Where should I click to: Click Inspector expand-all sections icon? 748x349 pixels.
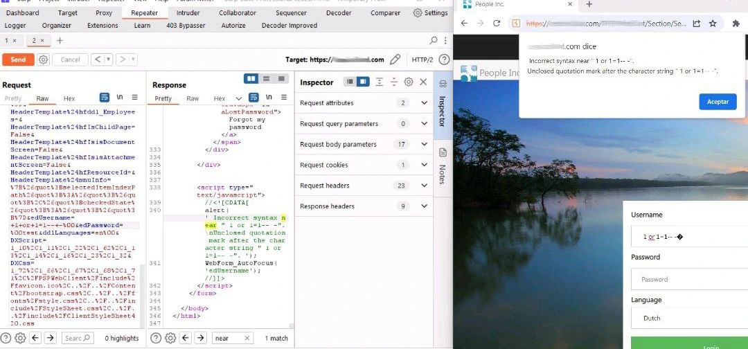(380, 82)
